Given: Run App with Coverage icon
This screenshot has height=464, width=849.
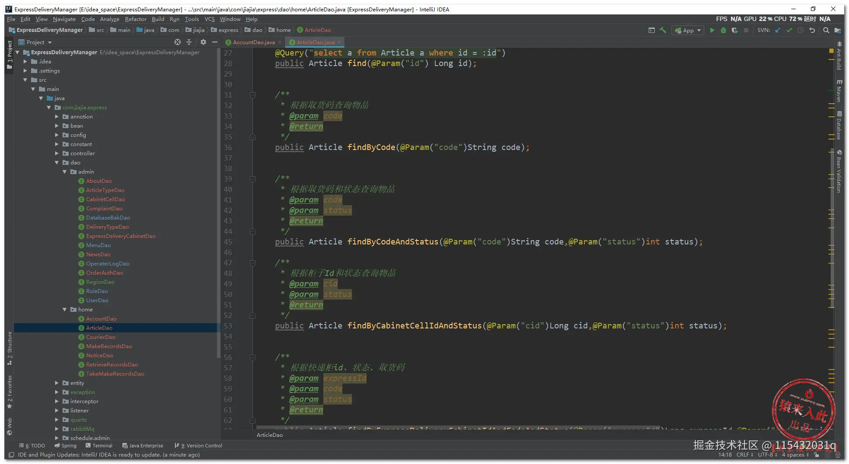Looking at the screenshot, I should coord(735,30).
